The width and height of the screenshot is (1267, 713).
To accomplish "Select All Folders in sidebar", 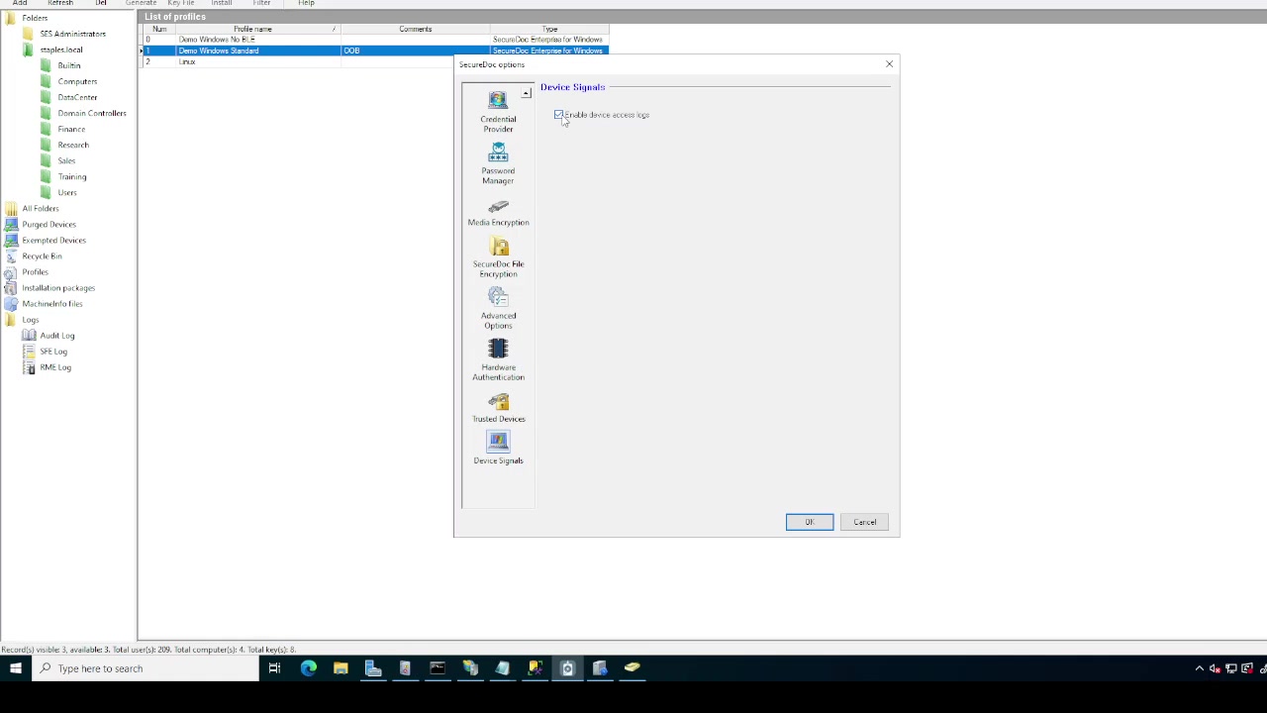I will click(41, 208).
